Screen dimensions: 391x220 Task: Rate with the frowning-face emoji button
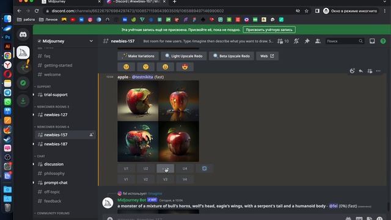click(146, 67)
